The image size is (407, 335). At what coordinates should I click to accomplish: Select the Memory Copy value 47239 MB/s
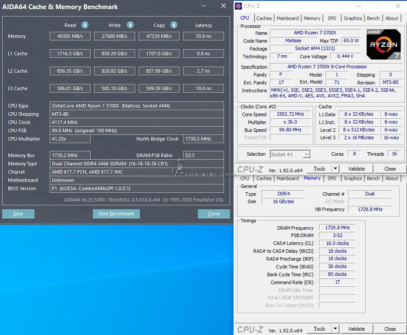(x=159, y=36)
